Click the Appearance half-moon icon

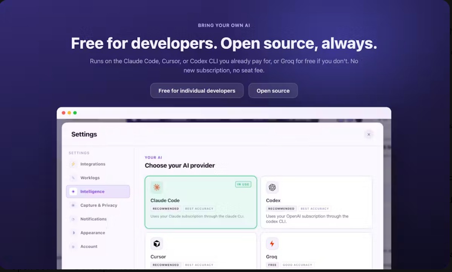73,232
